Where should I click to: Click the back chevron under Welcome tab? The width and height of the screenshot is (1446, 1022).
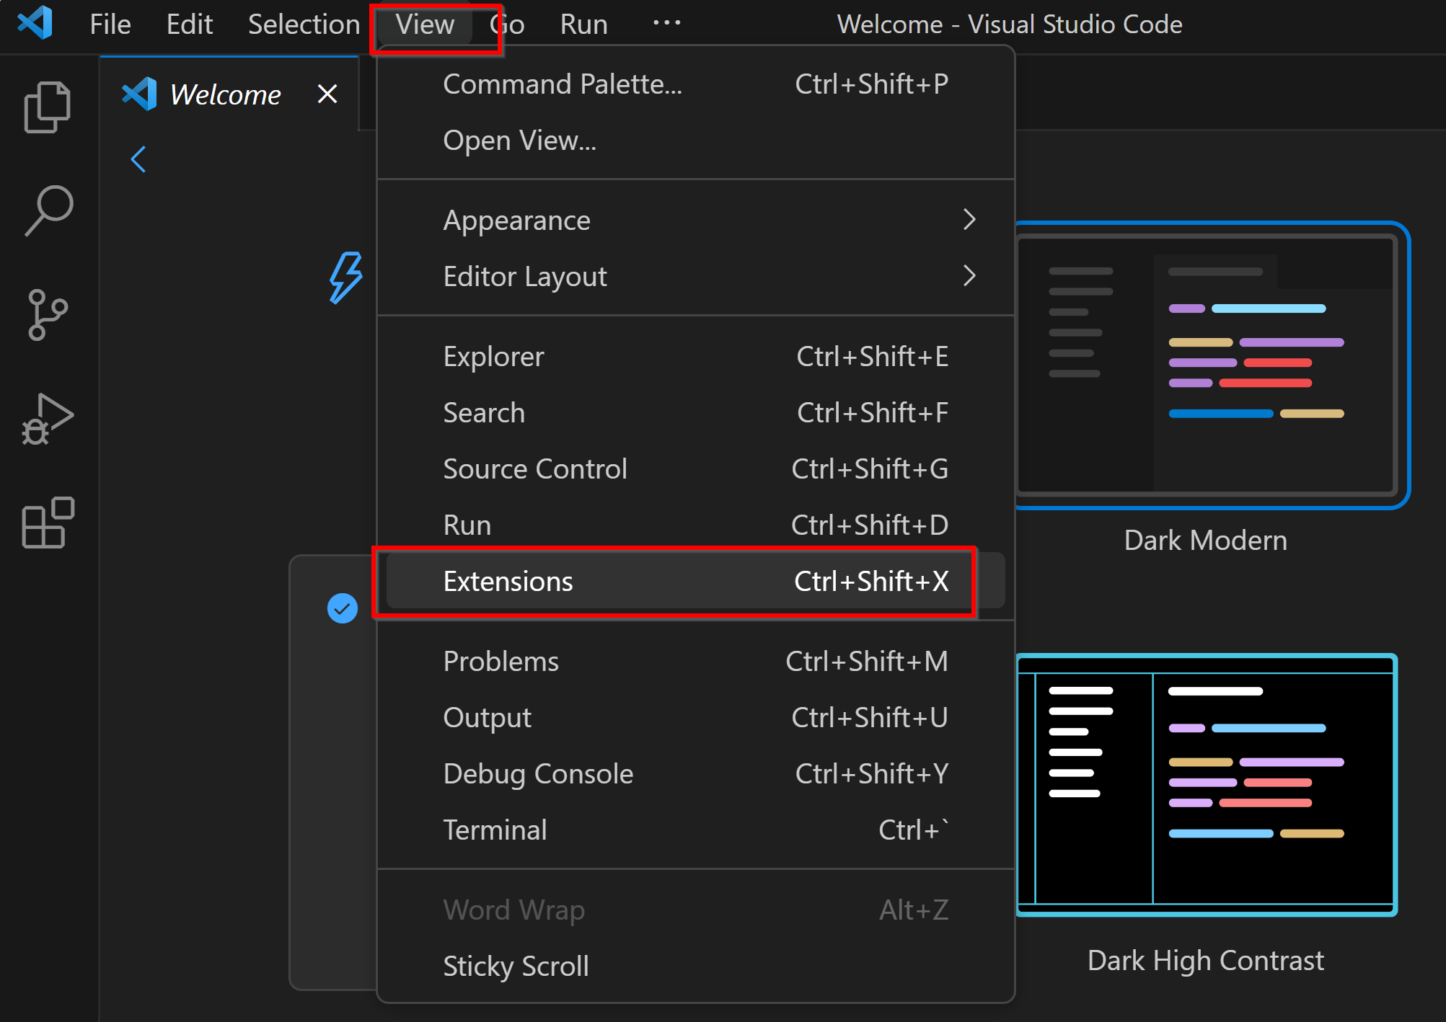(138, 159)
